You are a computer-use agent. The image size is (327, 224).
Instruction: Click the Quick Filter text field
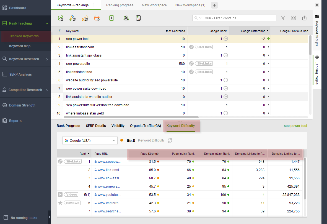click(x=239, y=18)
